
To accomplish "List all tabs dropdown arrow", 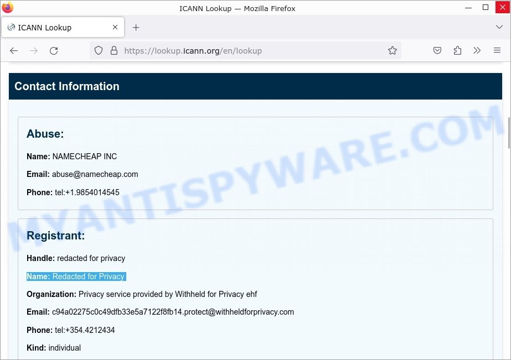I will pyautogui.click(x=499, y=27).
